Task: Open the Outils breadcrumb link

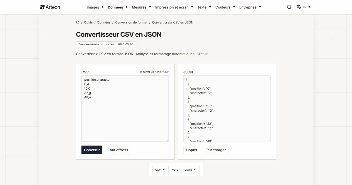Action: pos(88,22)
